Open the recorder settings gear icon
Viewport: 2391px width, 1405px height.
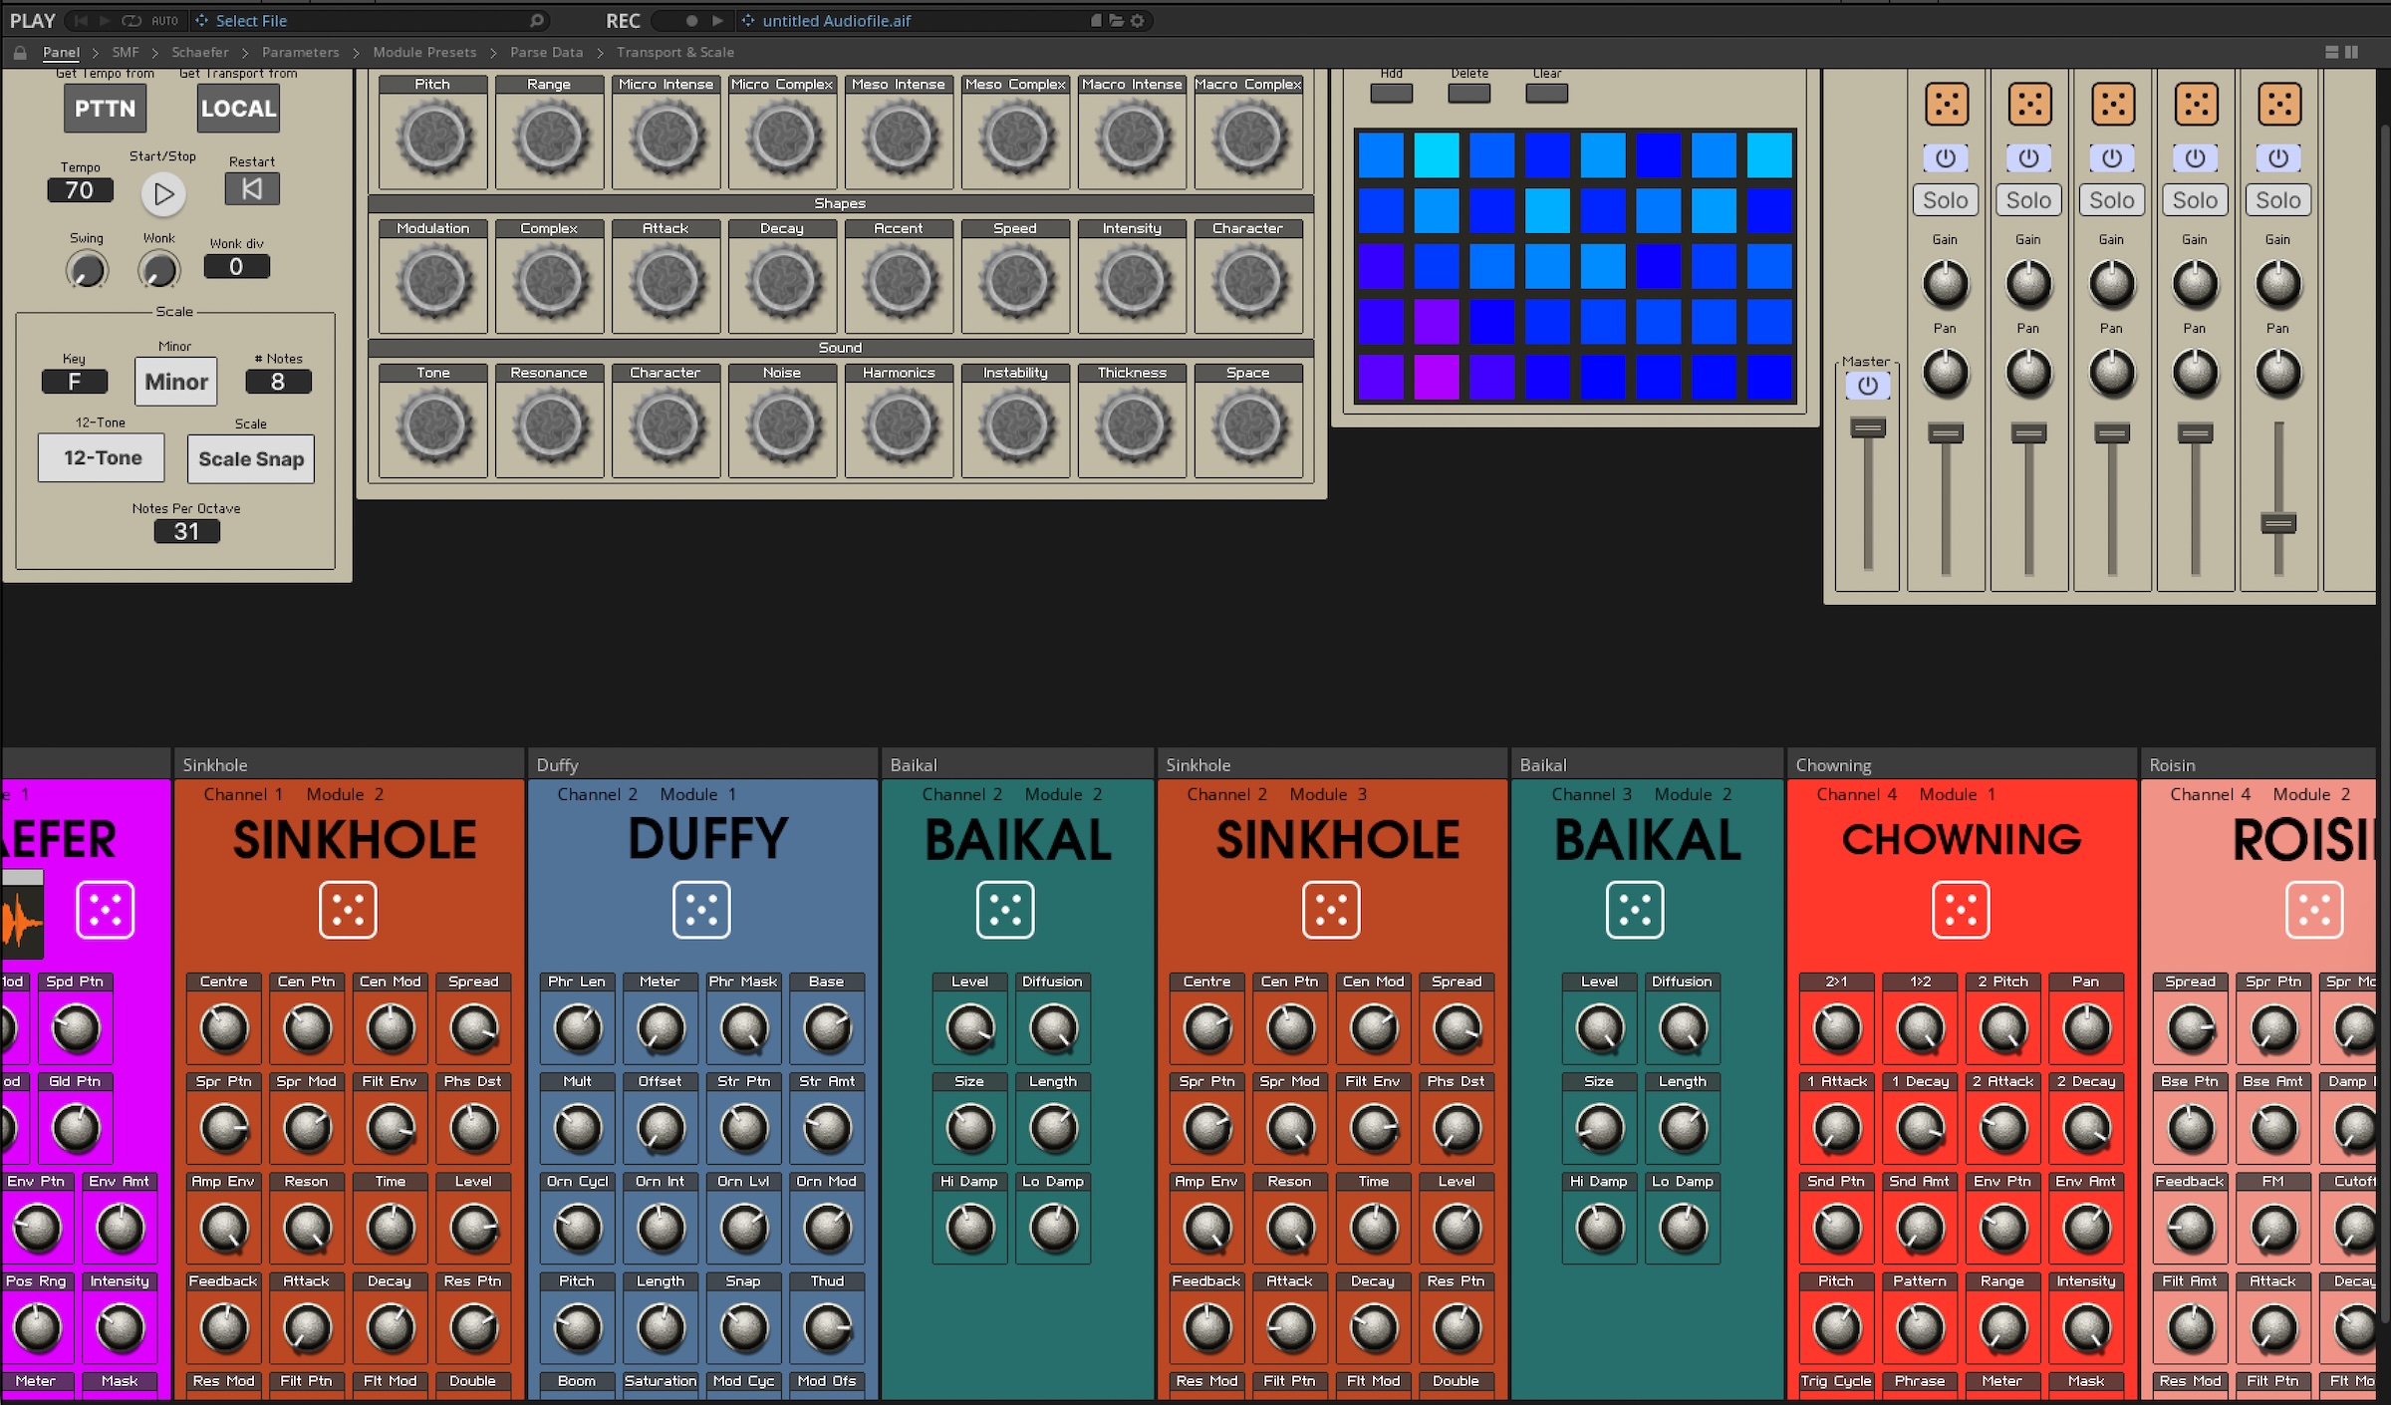click(1137, 20)
